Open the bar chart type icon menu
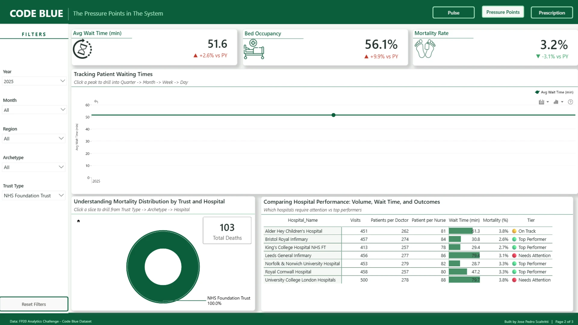Viewport: 578px width, 325px height. click(558, 102)
